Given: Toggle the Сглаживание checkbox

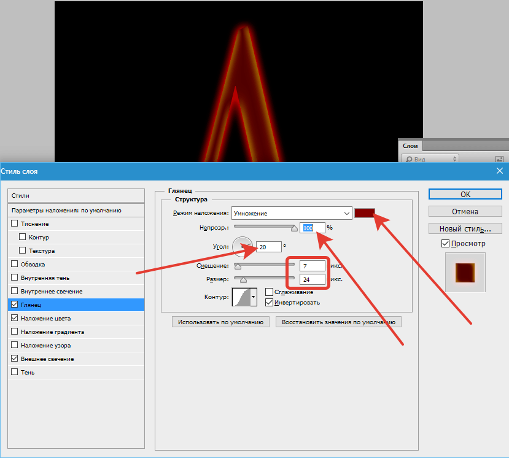Looking at the screenshot, I should pos(269,292).
